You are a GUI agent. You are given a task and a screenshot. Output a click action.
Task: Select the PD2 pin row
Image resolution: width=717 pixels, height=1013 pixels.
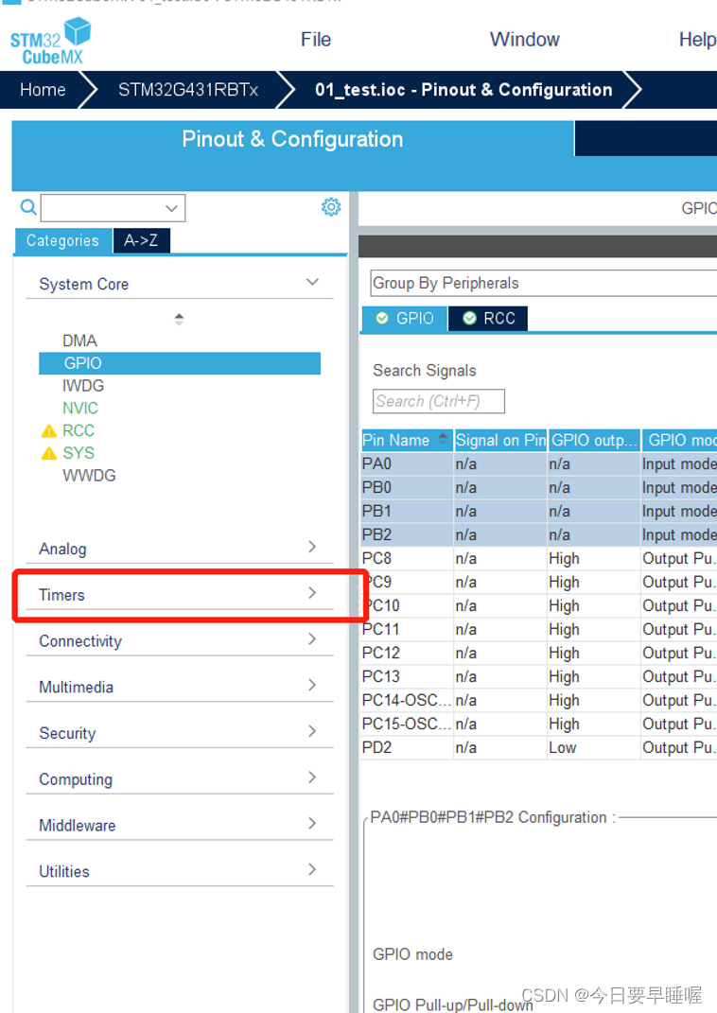[x=539, y=747]
